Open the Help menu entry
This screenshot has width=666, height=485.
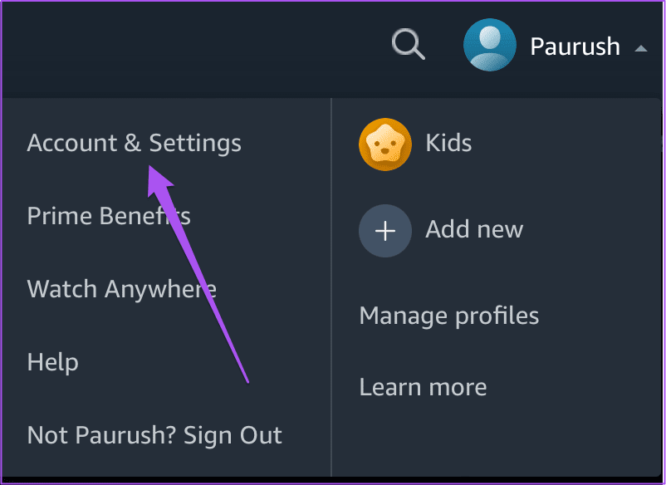click(x=52, y=362)
